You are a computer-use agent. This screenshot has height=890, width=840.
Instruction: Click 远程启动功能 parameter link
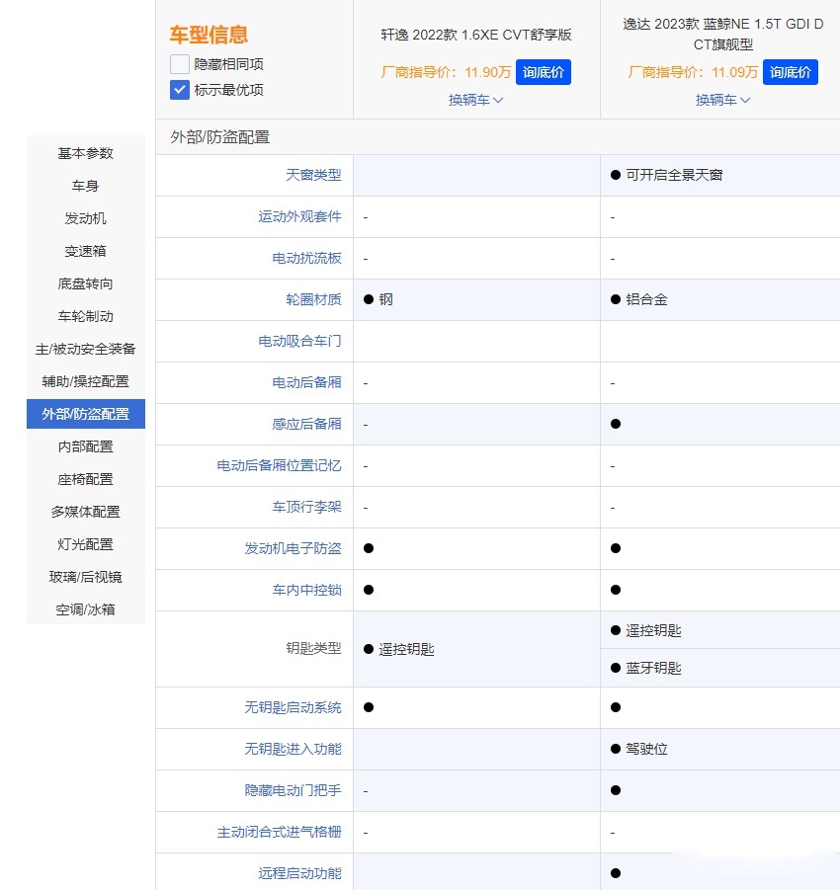tap(299, 873)
